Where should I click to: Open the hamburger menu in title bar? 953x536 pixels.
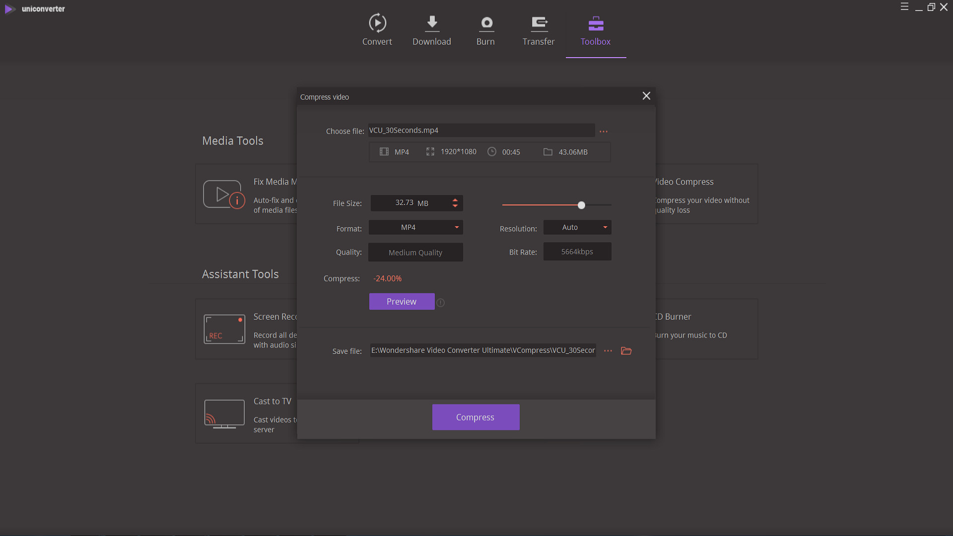coord(904,7)
